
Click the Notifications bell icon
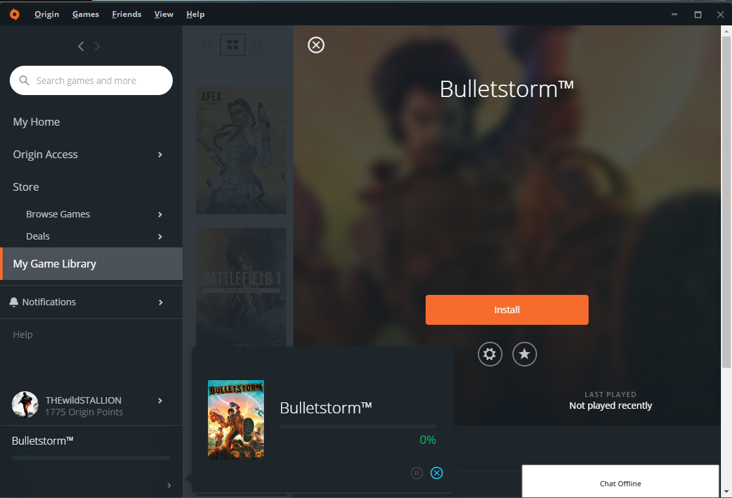(x=14, y=302)
